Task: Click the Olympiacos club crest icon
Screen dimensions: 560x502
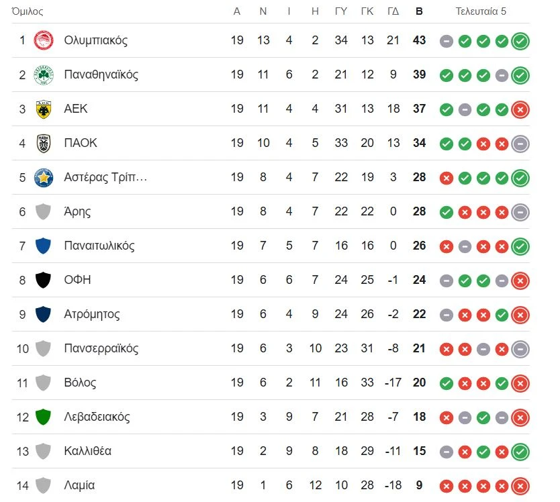Action: pyautogui.click(x=44, y=40)
